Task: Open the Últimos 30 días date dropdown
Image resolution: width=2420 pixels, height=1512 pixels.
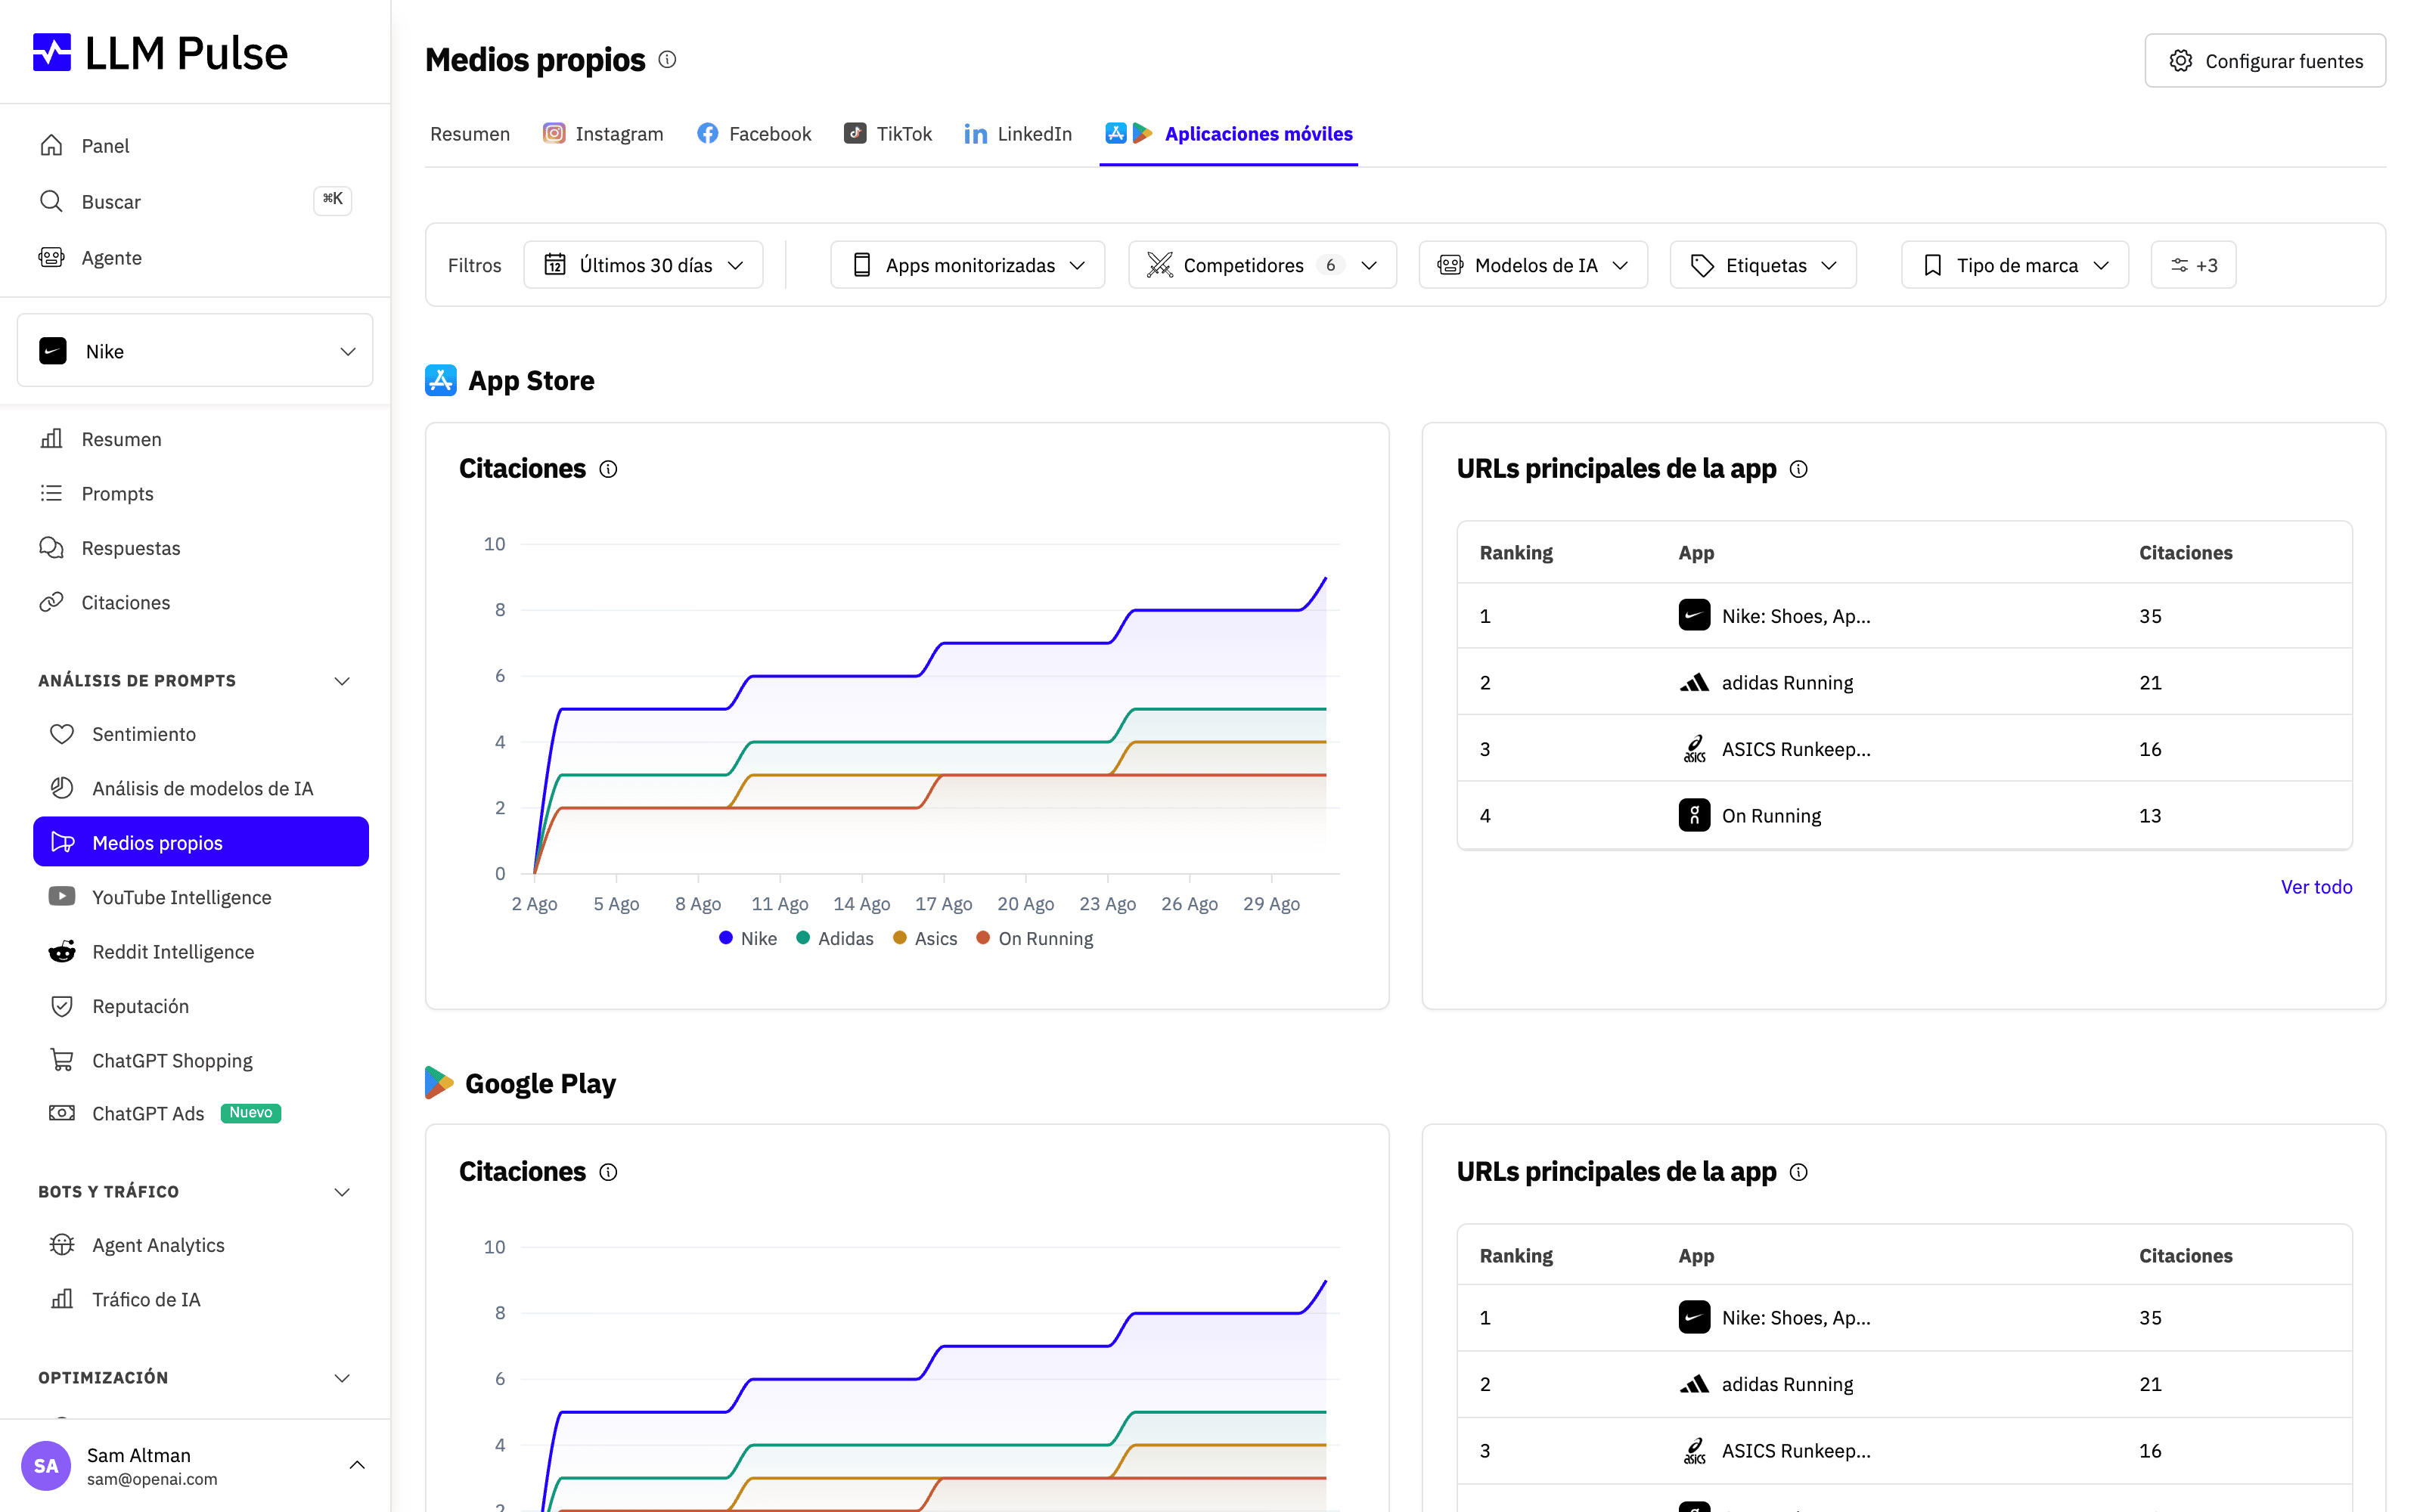Action: [x=643, y=265]
